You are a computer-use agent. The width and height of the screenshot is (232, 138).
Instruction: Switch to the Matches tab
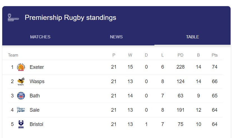pos(40,37)
